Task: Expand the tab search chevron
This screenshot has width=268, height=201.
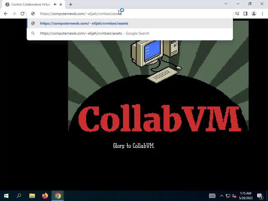Action: (226, 4)
